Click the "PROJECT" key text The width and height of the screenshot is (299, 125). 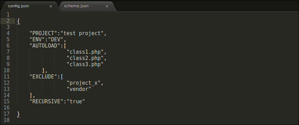(43, 33)
